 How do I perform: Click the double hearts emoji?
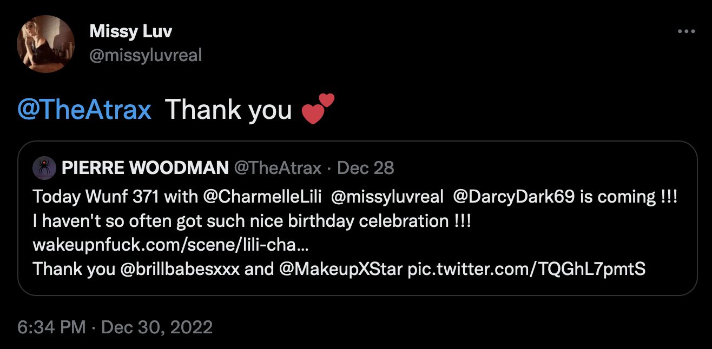[318, 109]
